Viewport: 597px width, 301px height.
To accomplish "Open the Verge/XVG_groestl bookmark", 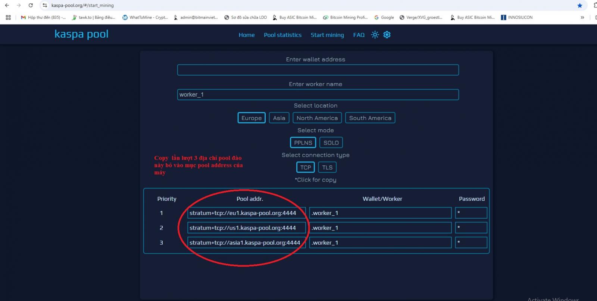I will pos(421,17).
